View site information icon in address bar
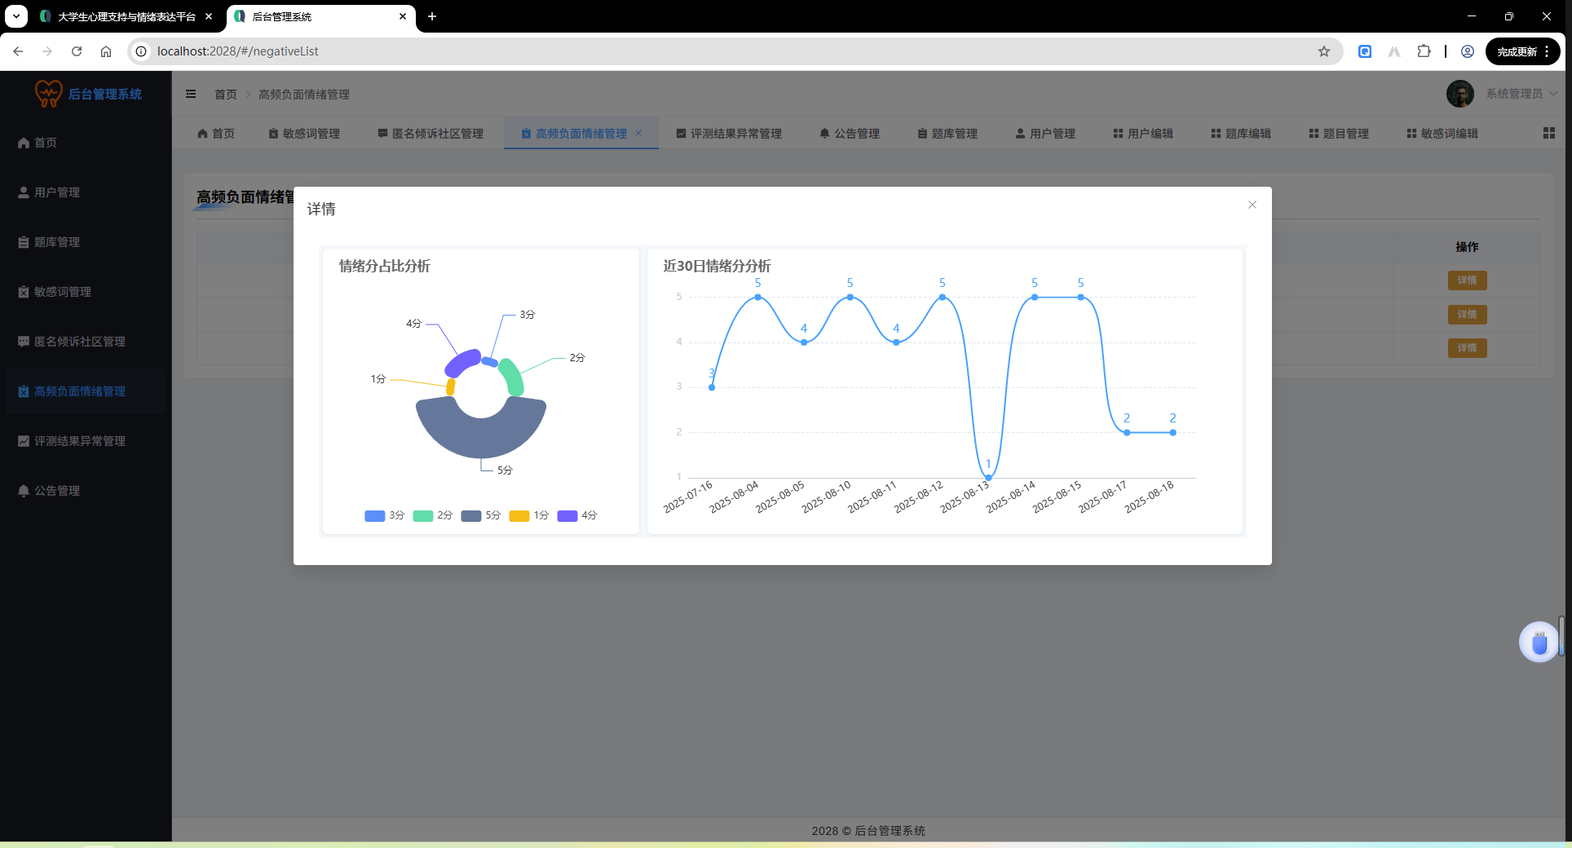The width and height of the screenshot is (1572, 848). 141,51
